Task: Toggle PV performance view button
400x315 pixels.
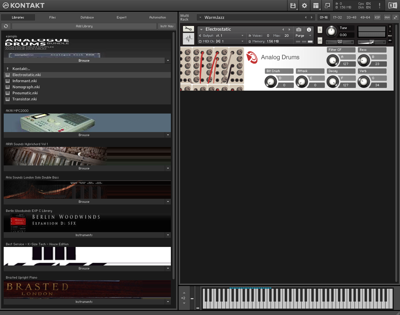Action: [x=390, y=40]
